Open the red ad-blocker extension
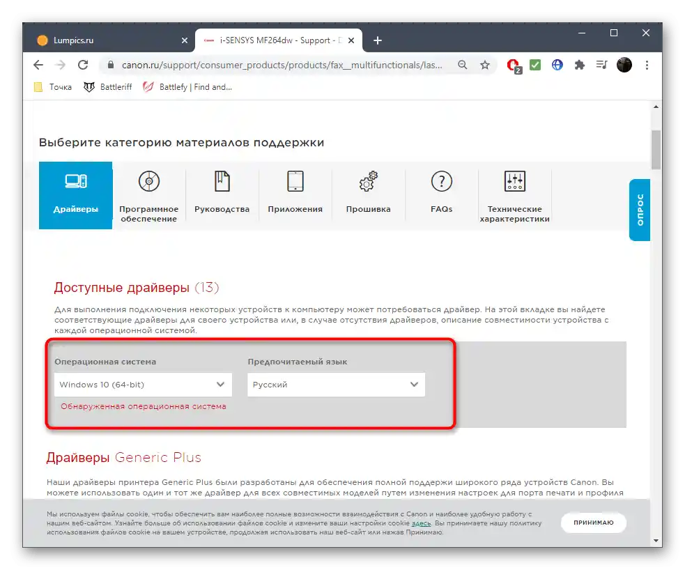The image size is (685, 570). click(514, 66)
